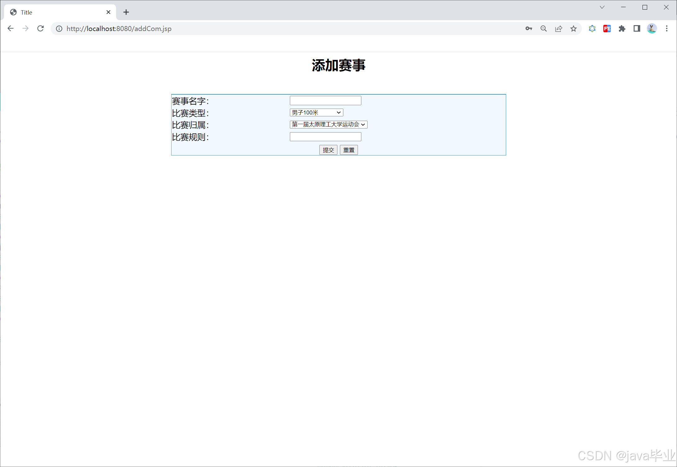Screen dimensions: 677x467
Task: Click the zoom magnifier icon in address bar
Action: [543, 29]
